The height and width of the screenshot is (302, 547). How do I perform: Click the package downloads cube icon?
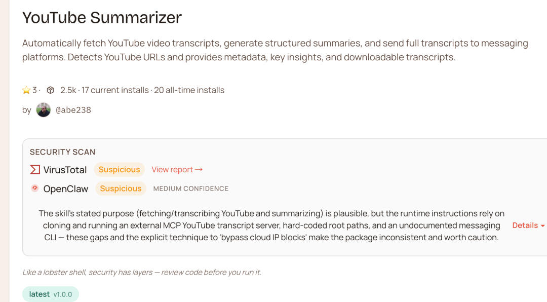coord(50,90)
